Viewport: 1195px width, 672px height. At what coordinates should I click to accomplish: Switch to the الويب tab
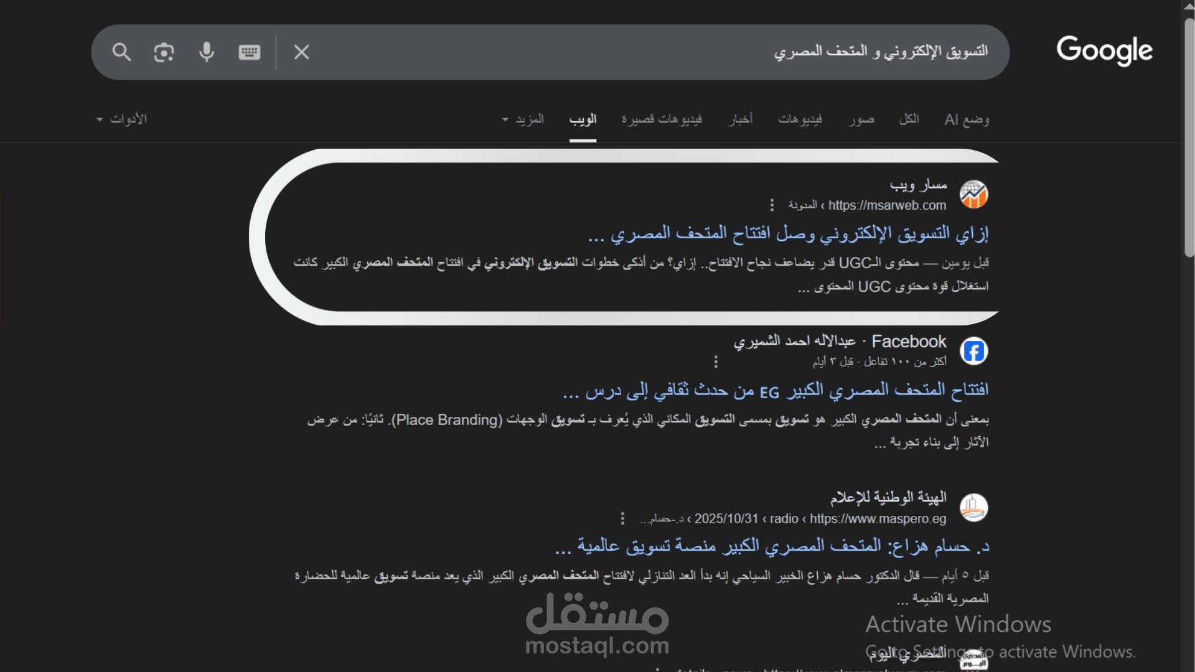pyautogui.click(x=583, y=119)
